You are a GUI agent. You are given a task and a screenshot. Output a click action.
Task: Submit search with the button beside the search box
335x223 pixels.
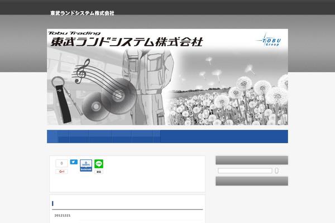[x=276, y=171]
